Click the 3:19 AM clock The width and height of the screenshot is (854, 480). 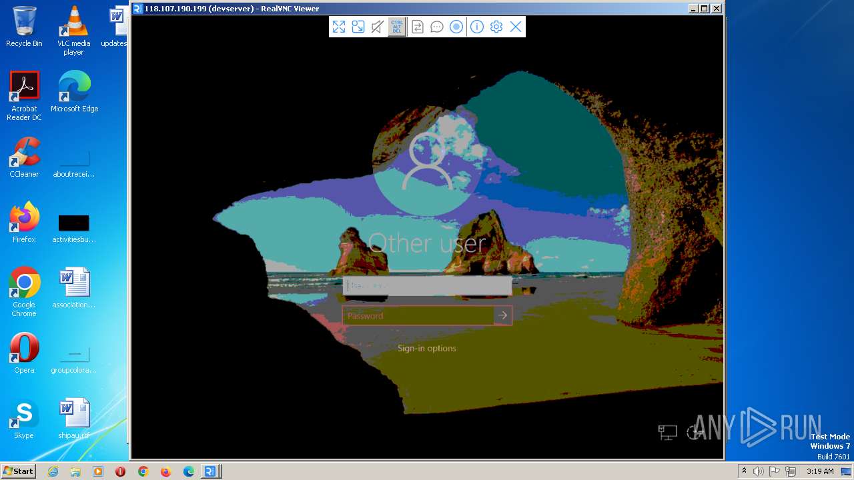[820, 471]
